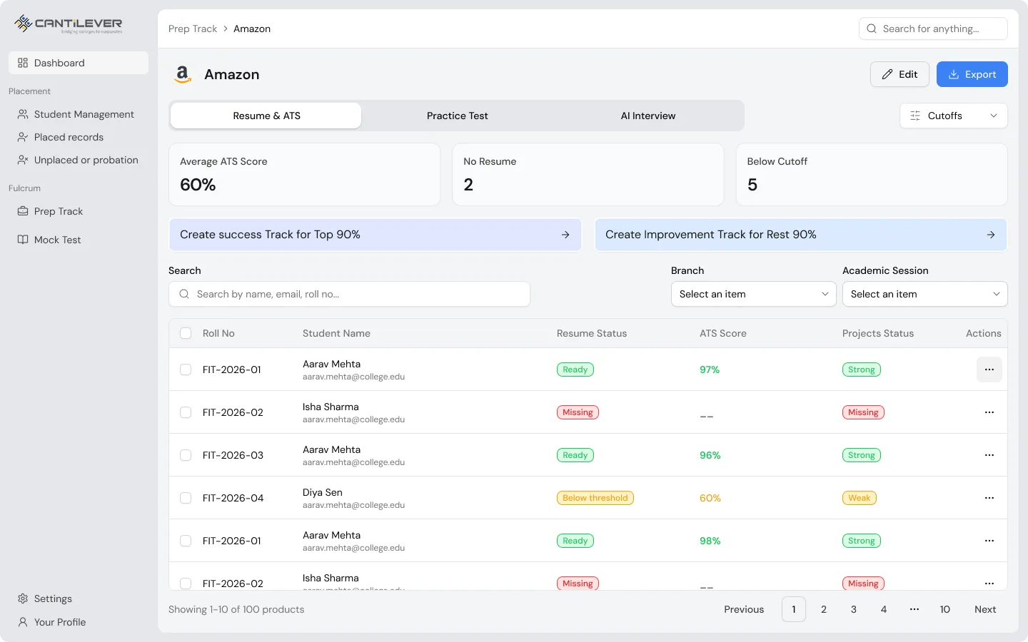
Task: Go to the Previous page
Action: coord(744,609)
